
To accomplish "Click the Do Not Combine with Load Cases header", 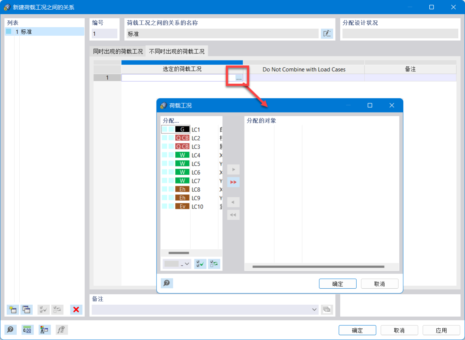I will (x=304, y=69).
